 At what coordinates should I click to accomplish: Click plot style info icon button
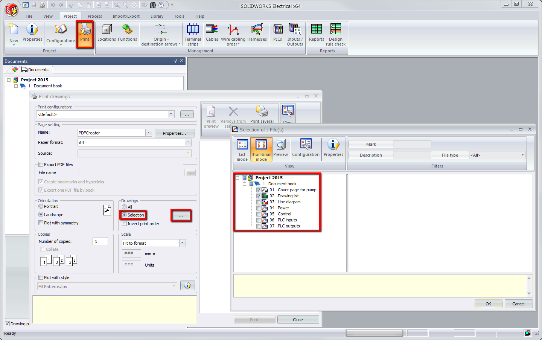click(187, 285)
